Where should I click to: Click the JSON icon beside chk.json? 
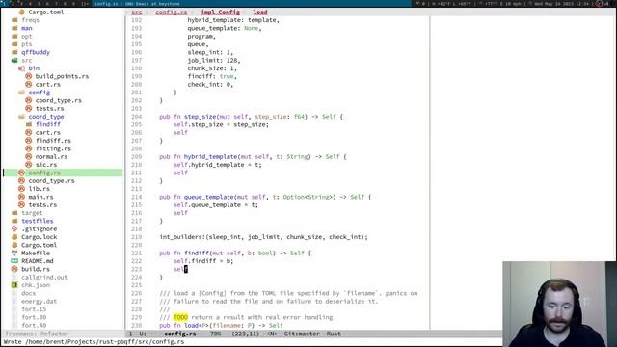pyautogui.click(x=14, y=285)
